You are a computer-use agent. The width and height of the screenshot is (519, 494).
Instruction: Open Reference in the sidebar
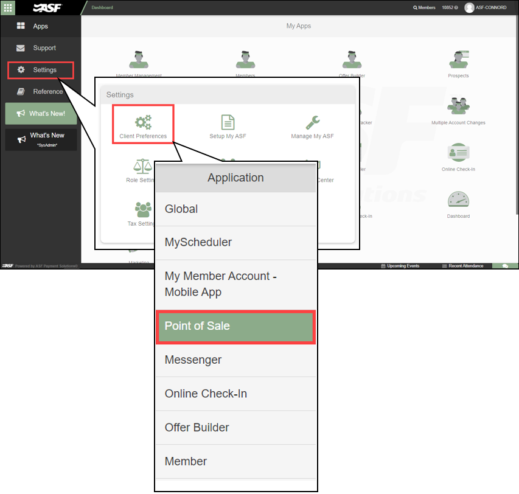tap(40, 92)
